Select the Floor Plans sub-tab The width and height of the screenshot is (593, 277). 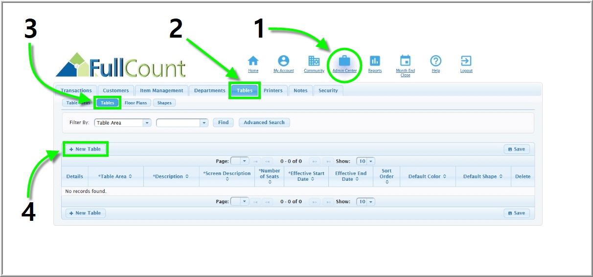tap(136, 103)
